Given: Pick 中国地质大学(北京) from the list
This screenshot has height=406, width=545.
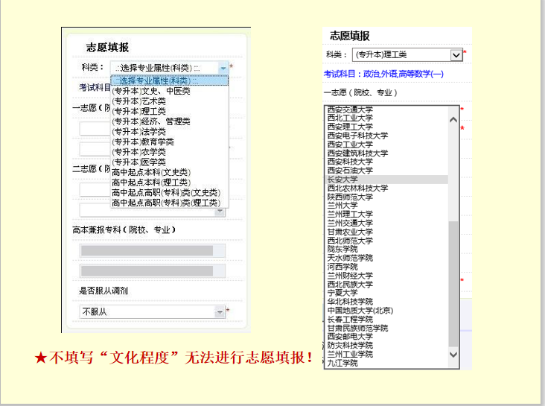Looking at the screenshot, I should [x=360, y=311].
